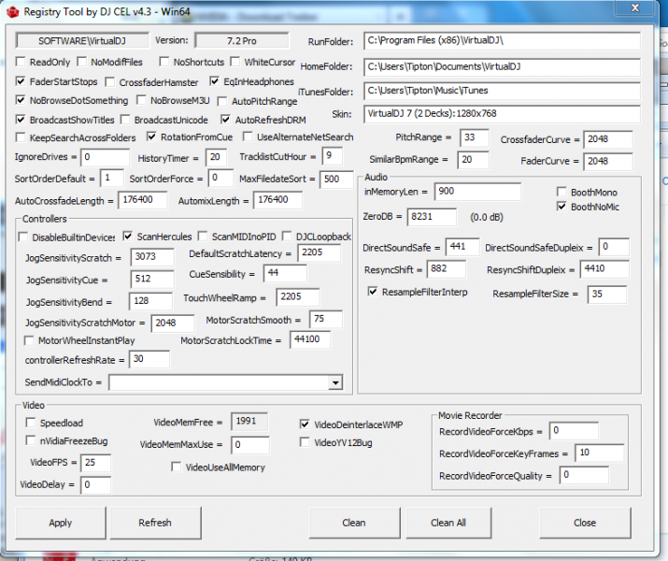Click the SOFTWARE\VirtualDJ key button
This screenshot has height=561, width=668.
point(82,41)
